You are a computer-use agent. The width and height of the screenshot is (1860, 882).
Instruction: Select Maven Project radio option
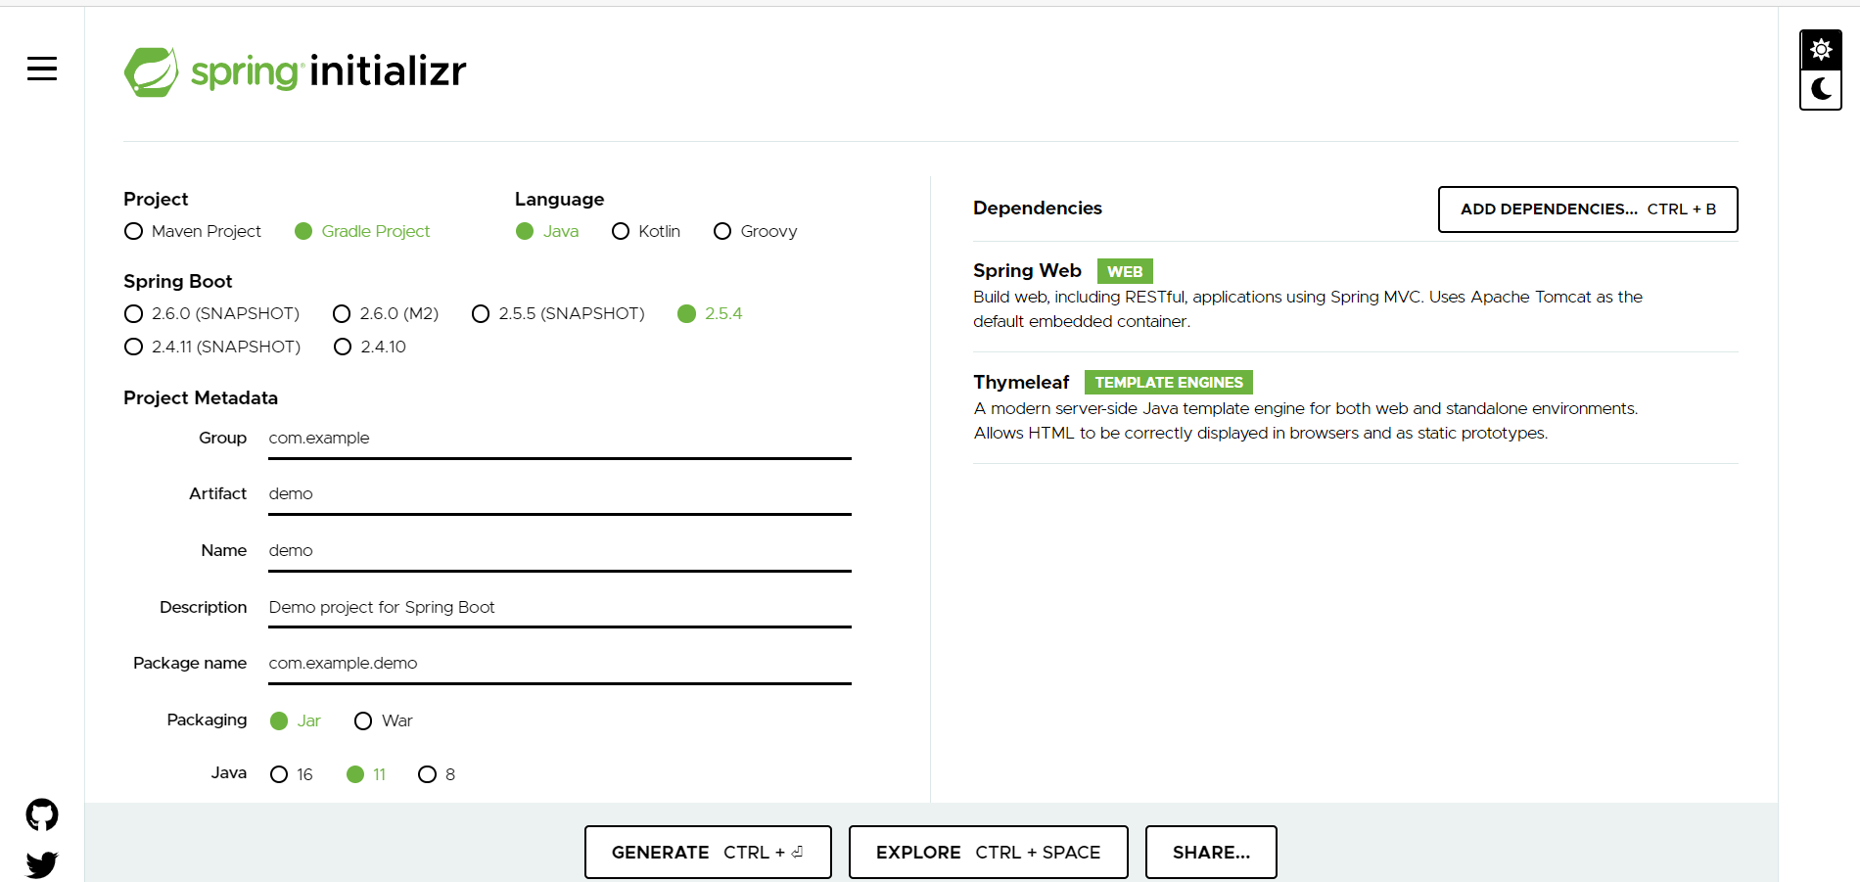tap(193, 231)
